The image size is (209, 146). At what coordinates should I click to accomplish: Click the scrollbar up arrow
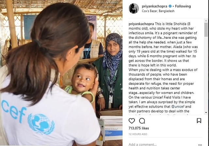(206, 21)
